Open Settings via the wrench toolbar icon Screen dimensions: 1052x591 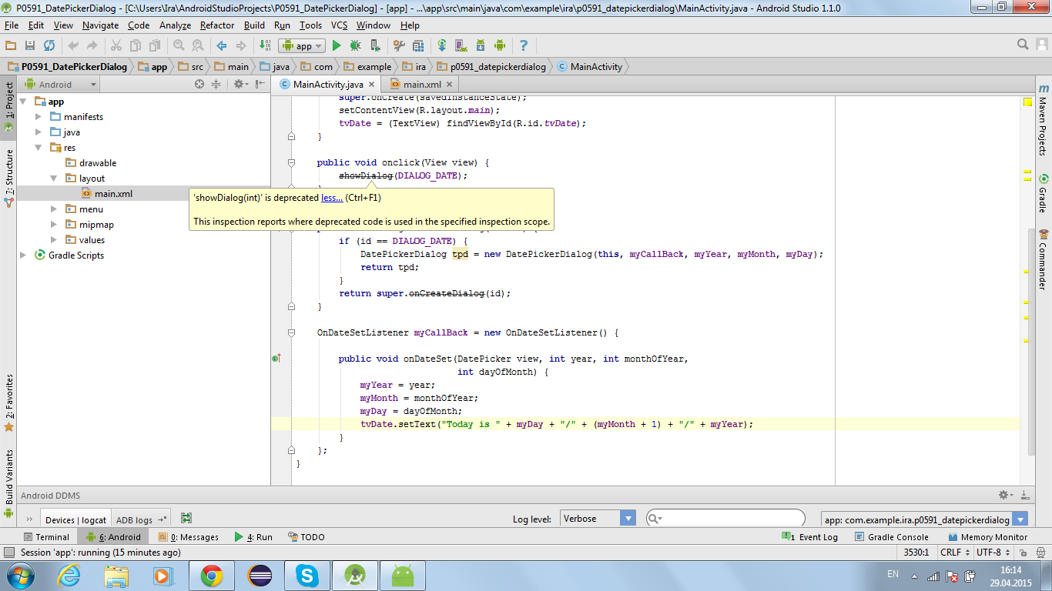399,46
